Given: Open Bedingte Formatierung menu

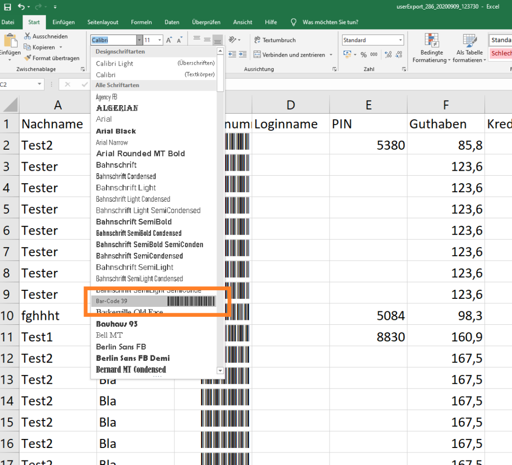Looking at the screenshot, I should click(x=431, y=48).
